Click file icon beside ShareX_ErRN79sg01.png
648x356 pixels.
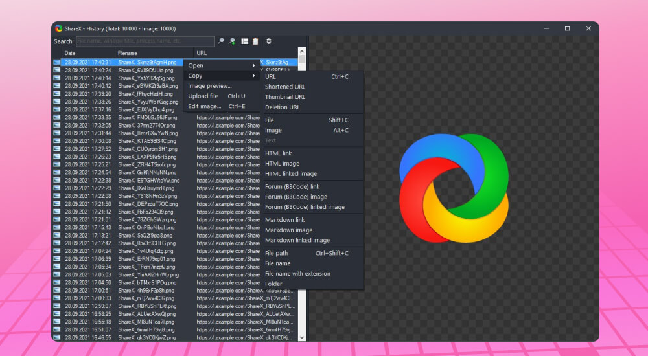(56, 258)
